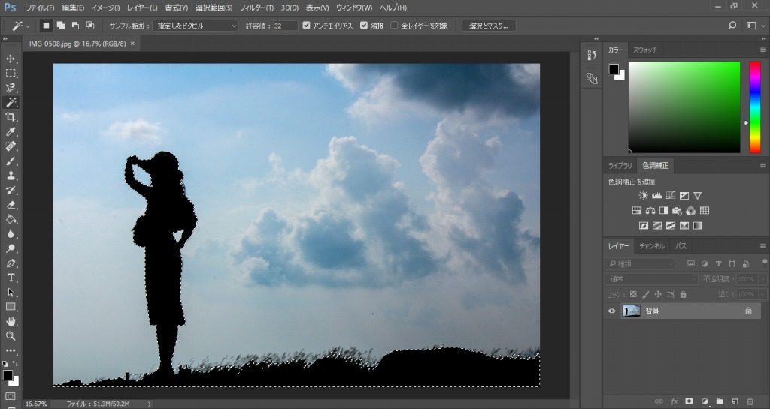This screenshot has height=409, width=770.
Task: Click the rainbow hue slider strip
Action: click(x=754, y=107)
